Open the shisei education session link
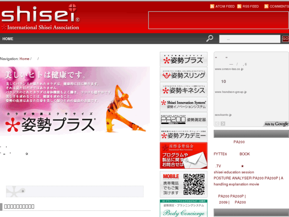The height and width of the screenshot is (217, 289). [234, 172]
